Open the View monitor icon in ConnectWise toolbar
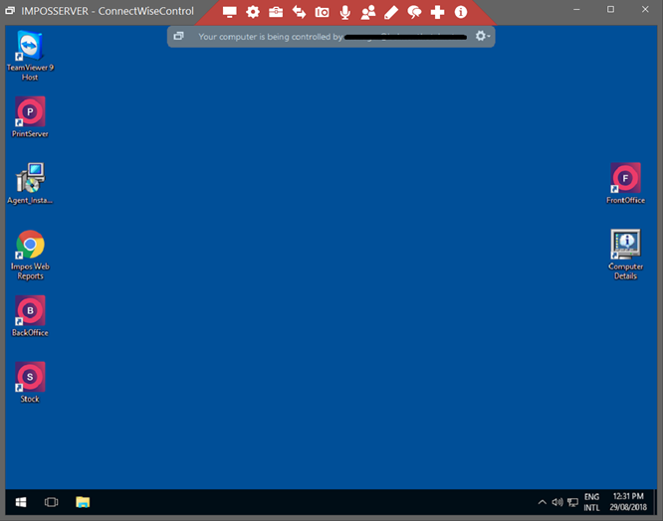663x521 pixels. (230, 12)
